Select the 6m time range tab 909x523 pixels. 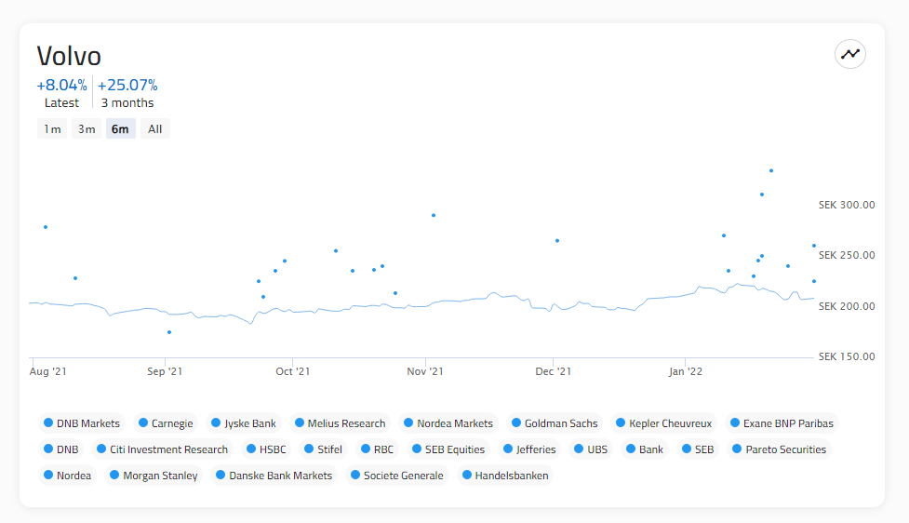coord(120,128)
